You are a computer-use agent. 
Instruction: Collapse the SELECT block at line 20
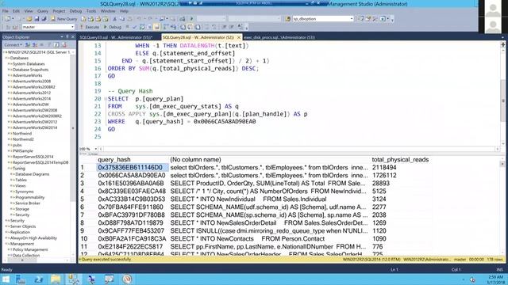[106, 99]
